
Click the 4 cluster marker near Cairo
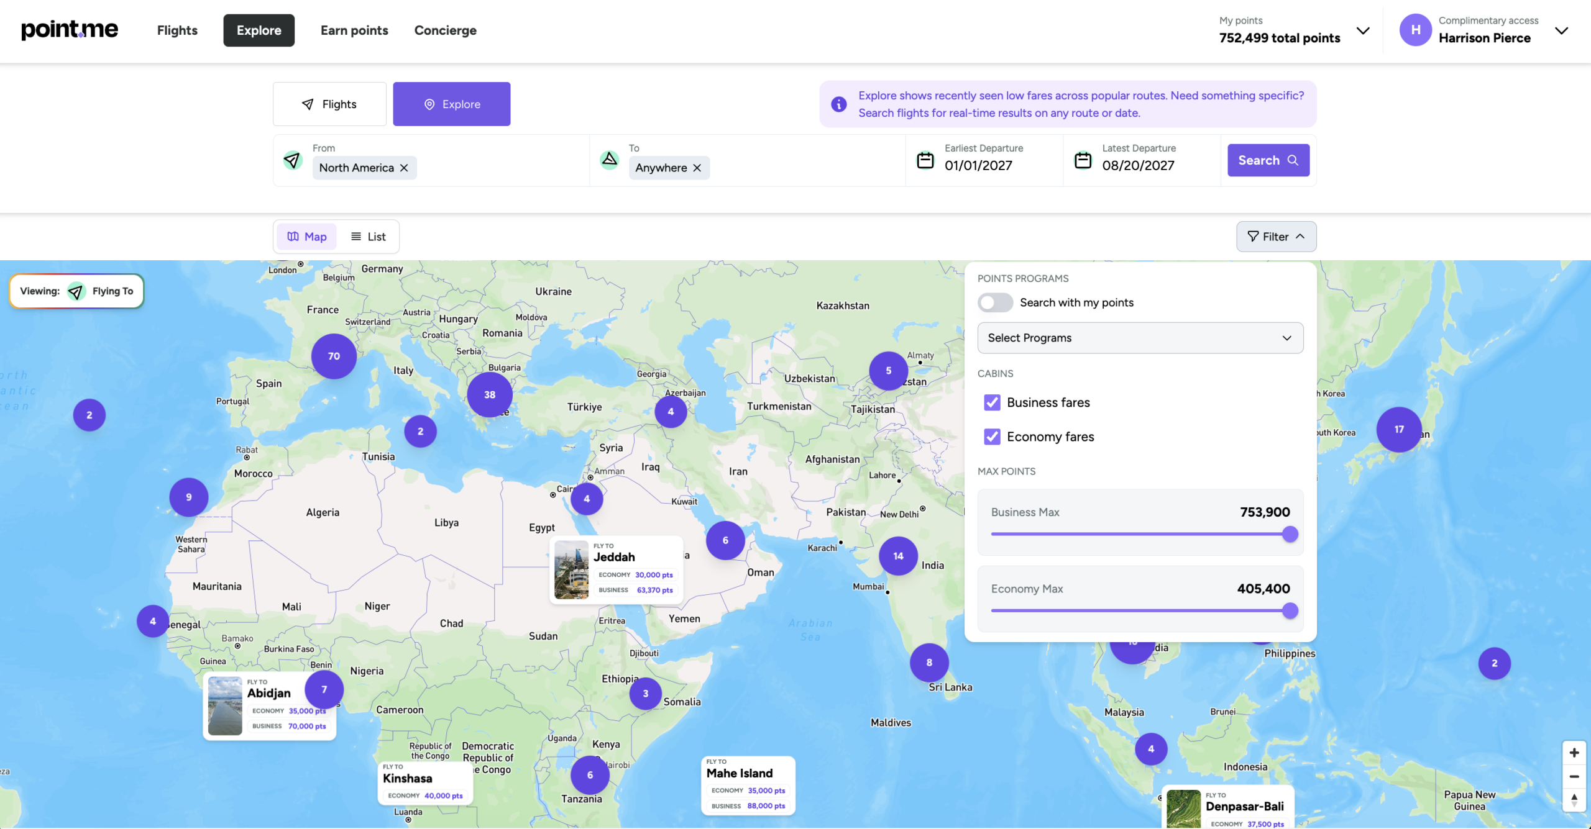pyautogui.click(x=587, y=499)
